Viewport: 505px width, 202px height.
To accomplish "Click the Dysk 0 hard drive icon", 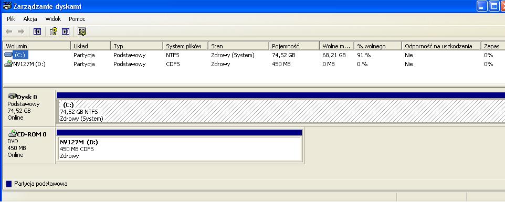I will point(12,97).
